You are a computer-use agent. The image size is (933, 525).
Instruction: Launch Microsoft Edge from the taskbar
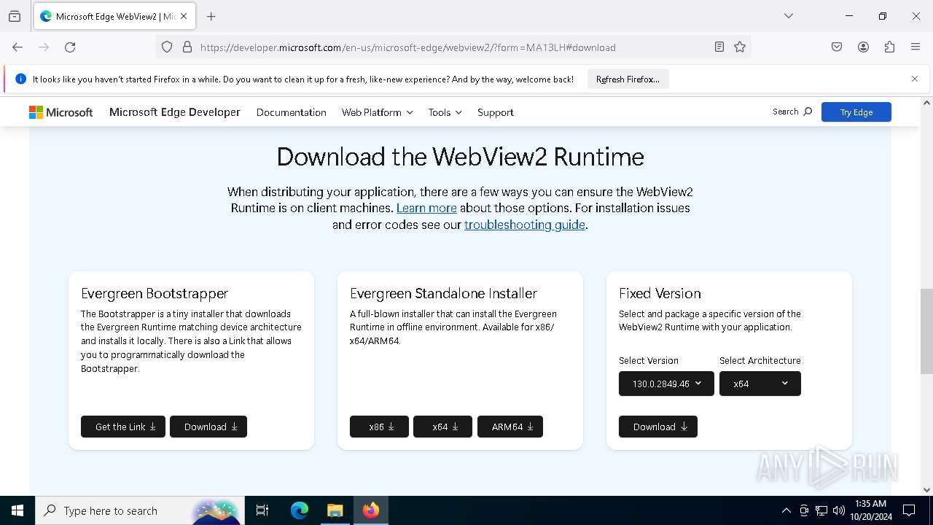click(x=300, y=510)
